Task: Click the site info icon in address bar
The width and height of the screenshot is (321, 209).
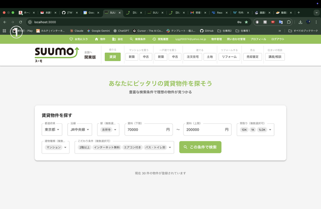Action: 30,22
